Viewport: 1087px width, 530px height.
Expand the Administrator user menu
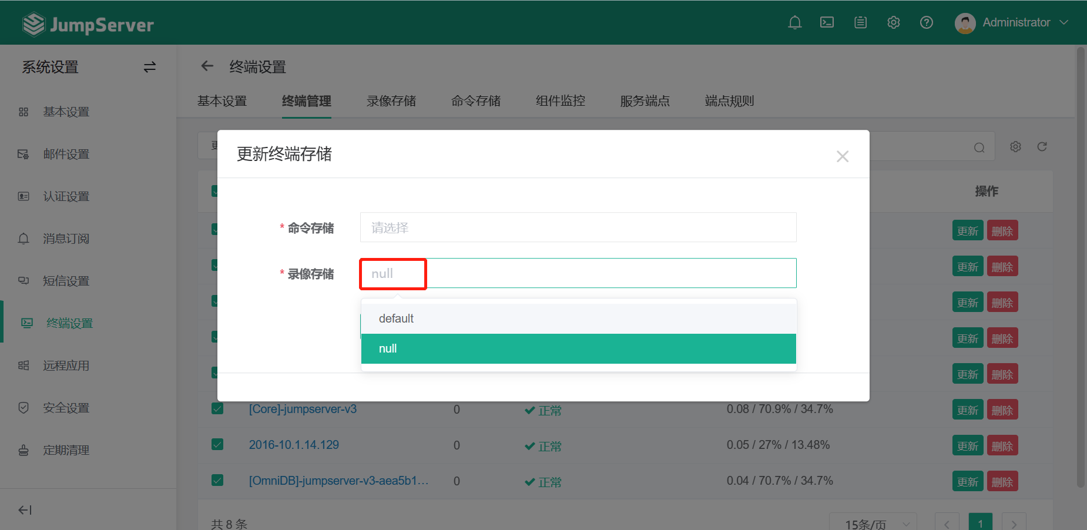click(x=1012, y=22)
